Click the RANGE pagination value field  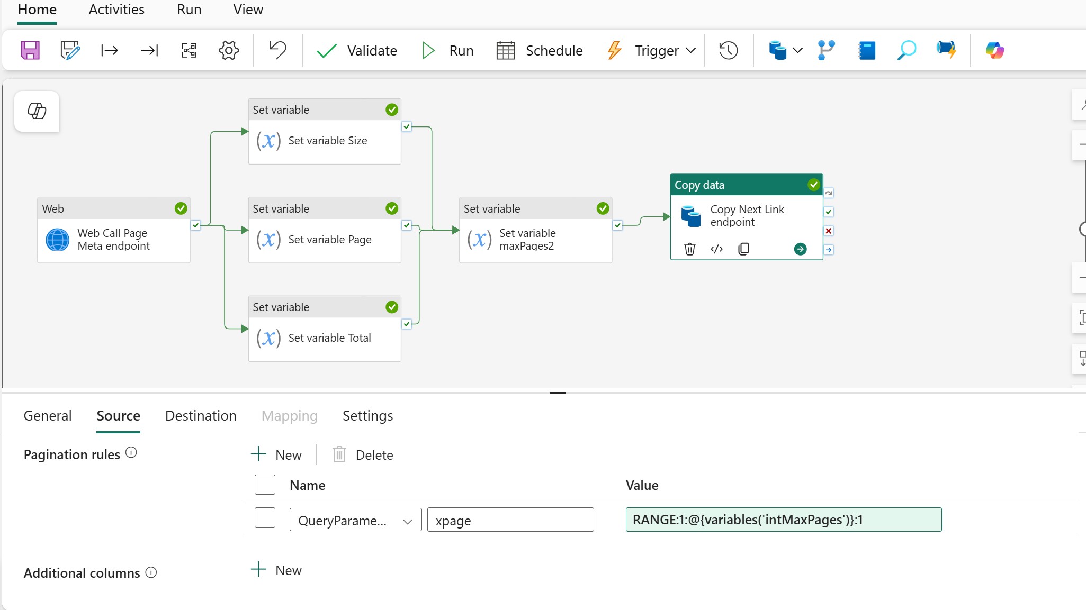784,520
